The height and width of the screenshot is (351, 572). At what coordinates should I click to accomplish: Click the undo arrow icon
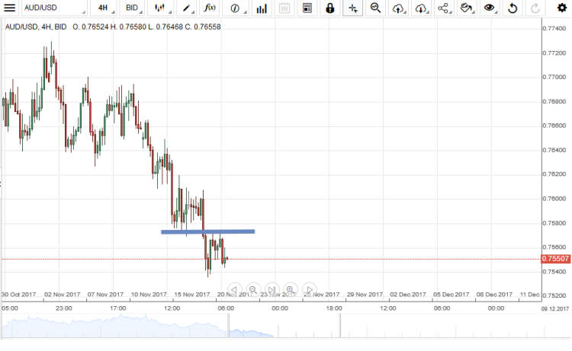(x=513, y=8)
